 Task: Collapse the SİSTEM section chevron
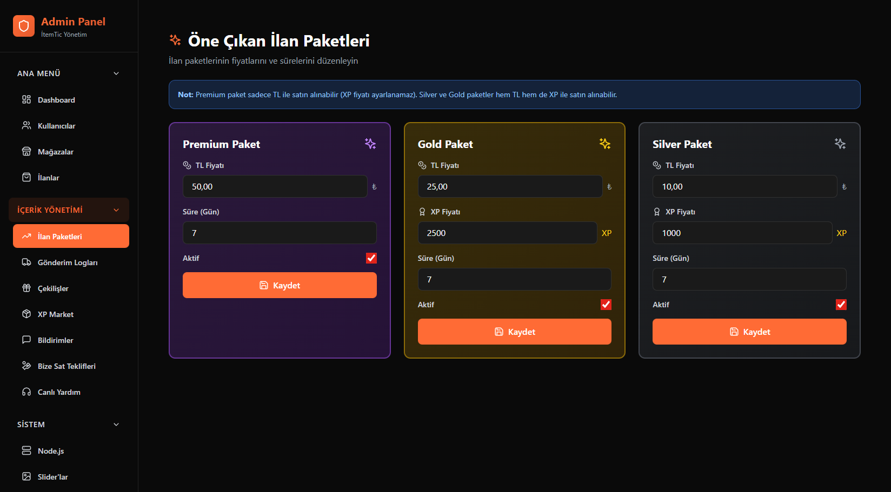(116, 424)
